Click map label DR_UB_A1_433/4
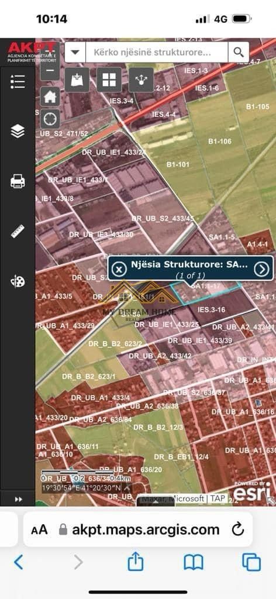The height and width of the screenshot is (599, 276). pos(101,398)
